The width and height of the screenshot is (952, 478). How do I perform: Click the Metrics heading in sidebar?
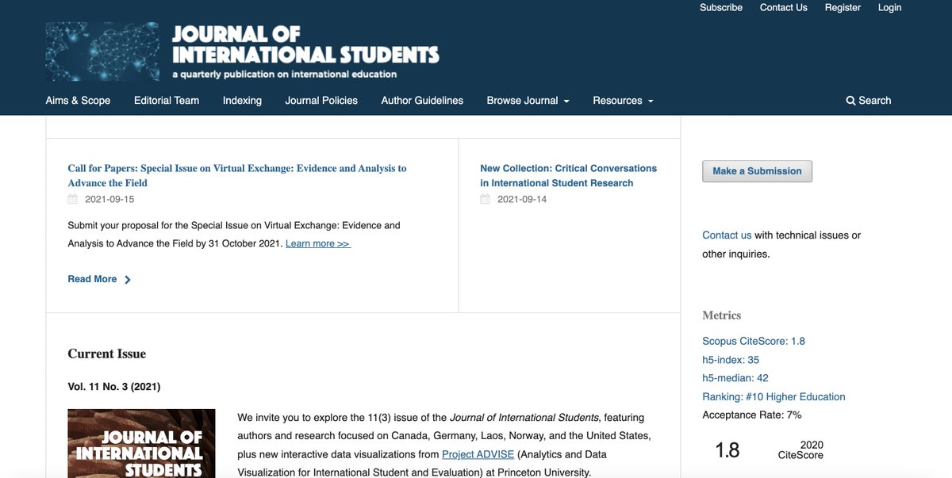[722, 315]
